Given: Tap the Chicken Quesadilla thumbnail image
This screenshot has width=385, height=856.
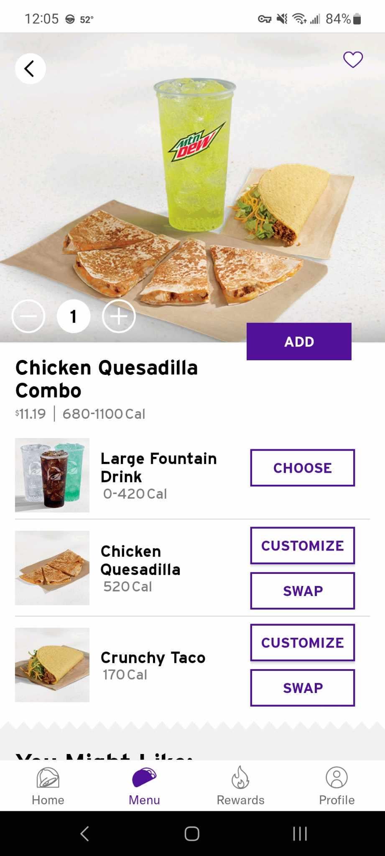Looking at the screenshot, I should 52,568.
